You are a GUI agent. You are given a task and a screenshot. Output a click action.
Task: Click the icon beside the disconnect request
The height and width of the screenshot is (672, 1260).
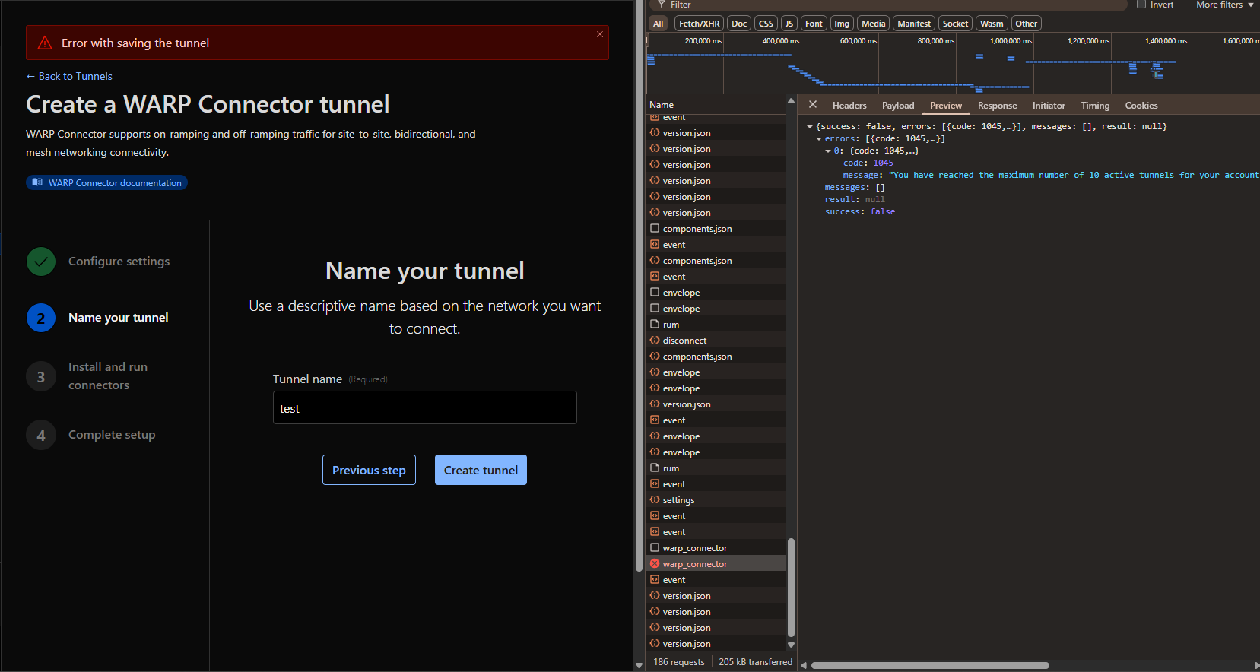pyautogui.click(x=655, y=340)
